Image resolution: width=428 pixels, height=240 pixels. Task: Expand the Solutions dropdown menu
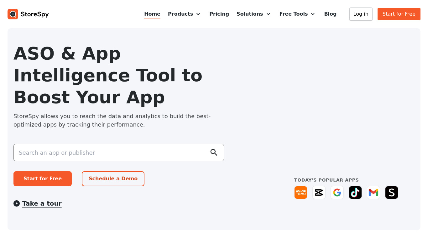[253, 14]
